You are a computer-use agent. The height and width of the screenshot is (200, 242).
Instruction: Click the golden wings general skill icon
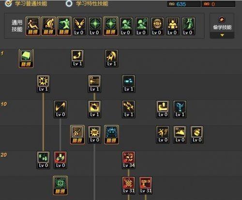(x=79, y=26)
